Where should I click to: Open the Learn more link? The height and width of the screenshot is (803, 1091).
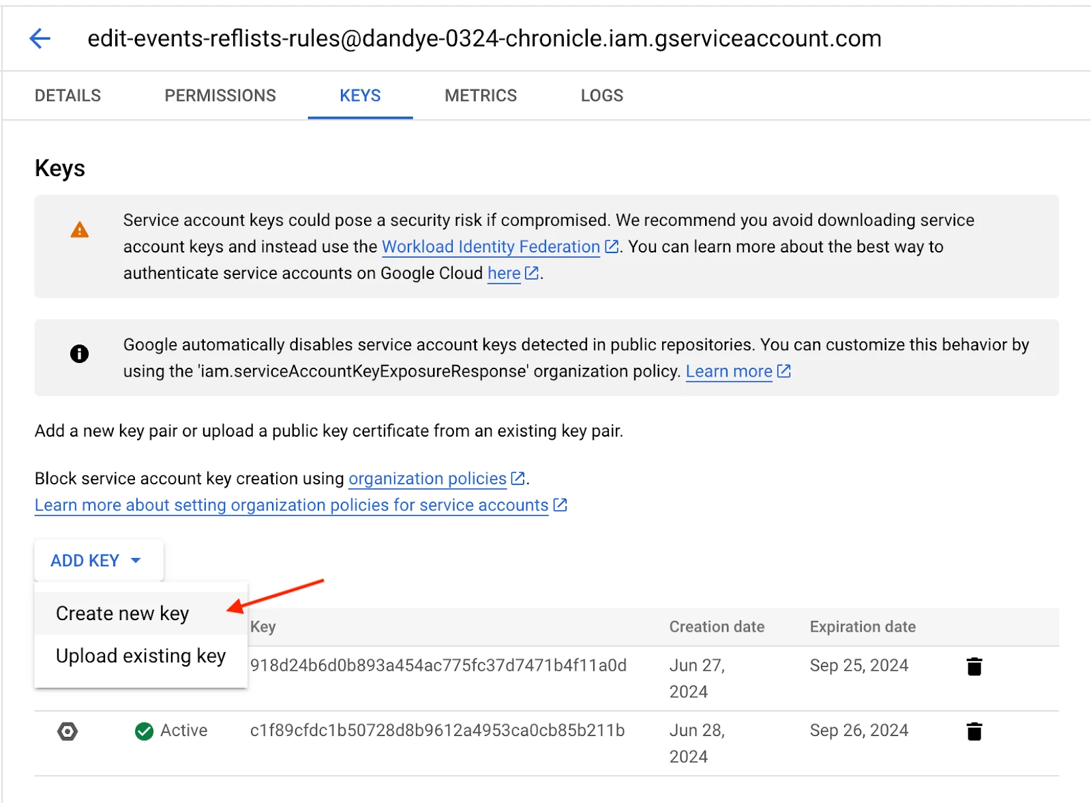click(729, 371)
